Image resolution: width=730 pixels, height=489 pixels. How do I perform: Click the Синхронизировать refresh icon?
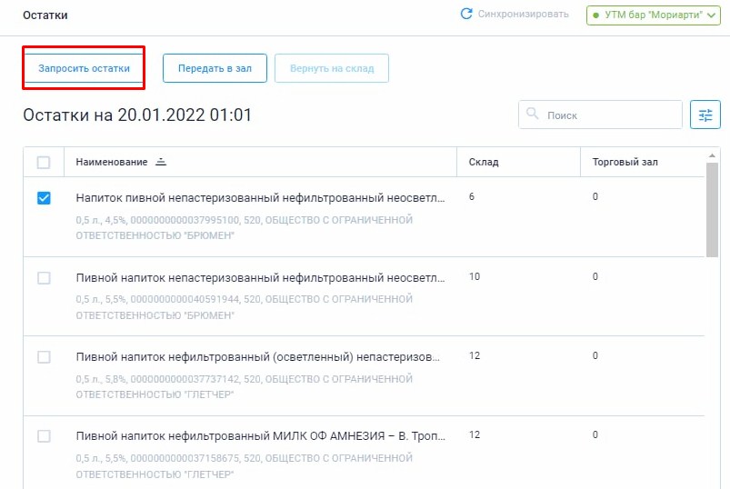pos(466,14)
